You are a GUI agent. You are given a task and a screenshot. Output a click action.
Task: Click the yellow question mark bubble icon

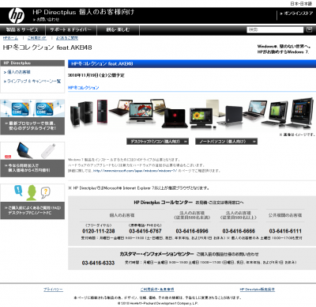45,192
